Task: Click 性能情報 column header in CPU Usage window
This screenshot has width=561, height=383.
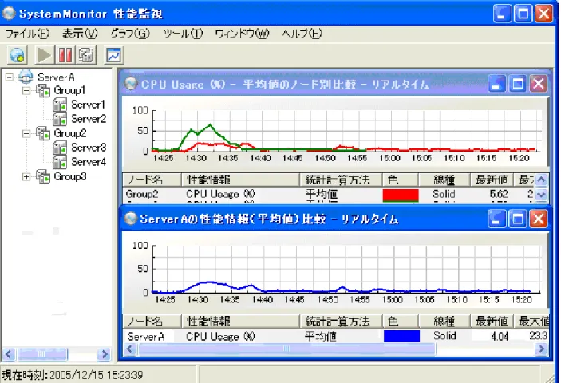Action: (240, 180)
